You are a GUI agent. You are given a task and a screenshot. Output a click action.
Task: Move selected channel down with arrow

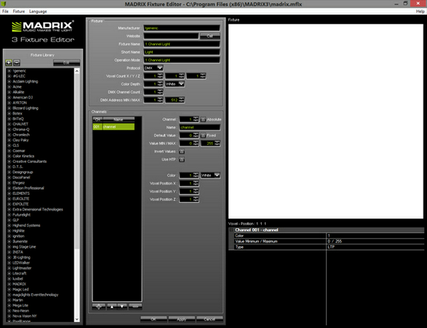click(x=122, y=306)
